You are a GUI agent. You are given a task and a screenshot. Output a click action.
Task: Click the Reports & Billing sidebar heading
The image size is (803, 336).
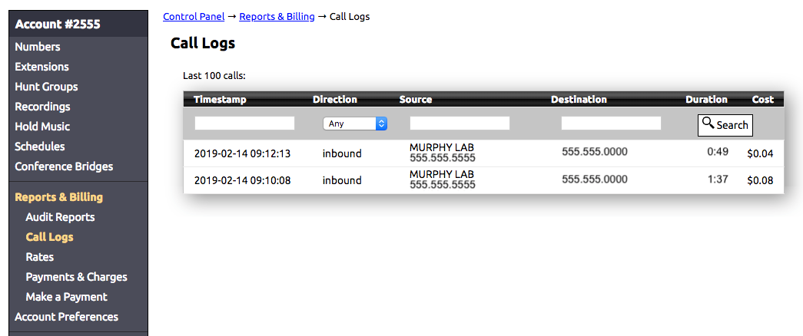point(58,197)
